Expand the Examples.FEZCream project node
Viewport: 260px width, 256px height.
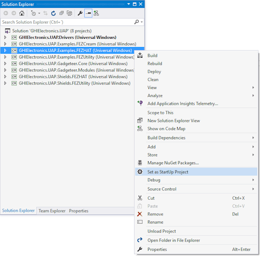[x=5, y=44]
